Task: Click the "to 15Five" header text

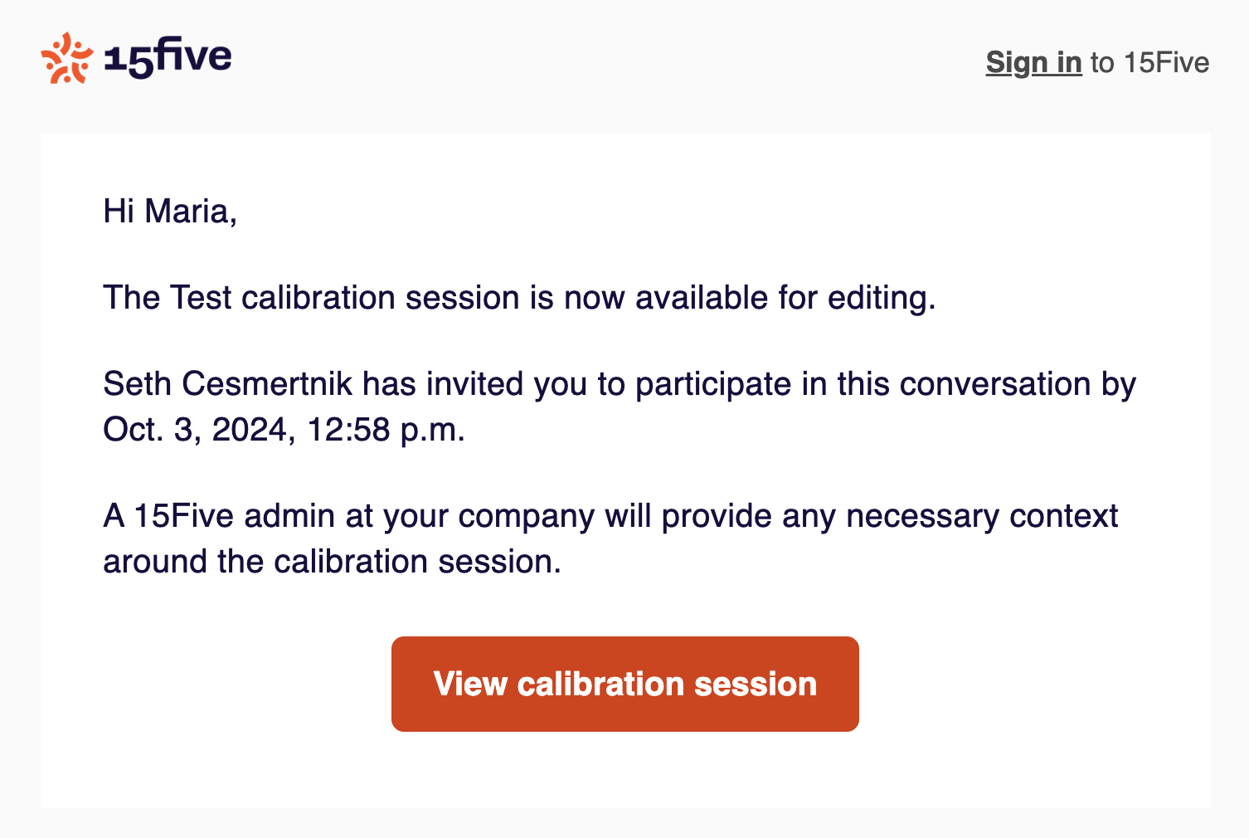Action: click(x=1149, y=62)
